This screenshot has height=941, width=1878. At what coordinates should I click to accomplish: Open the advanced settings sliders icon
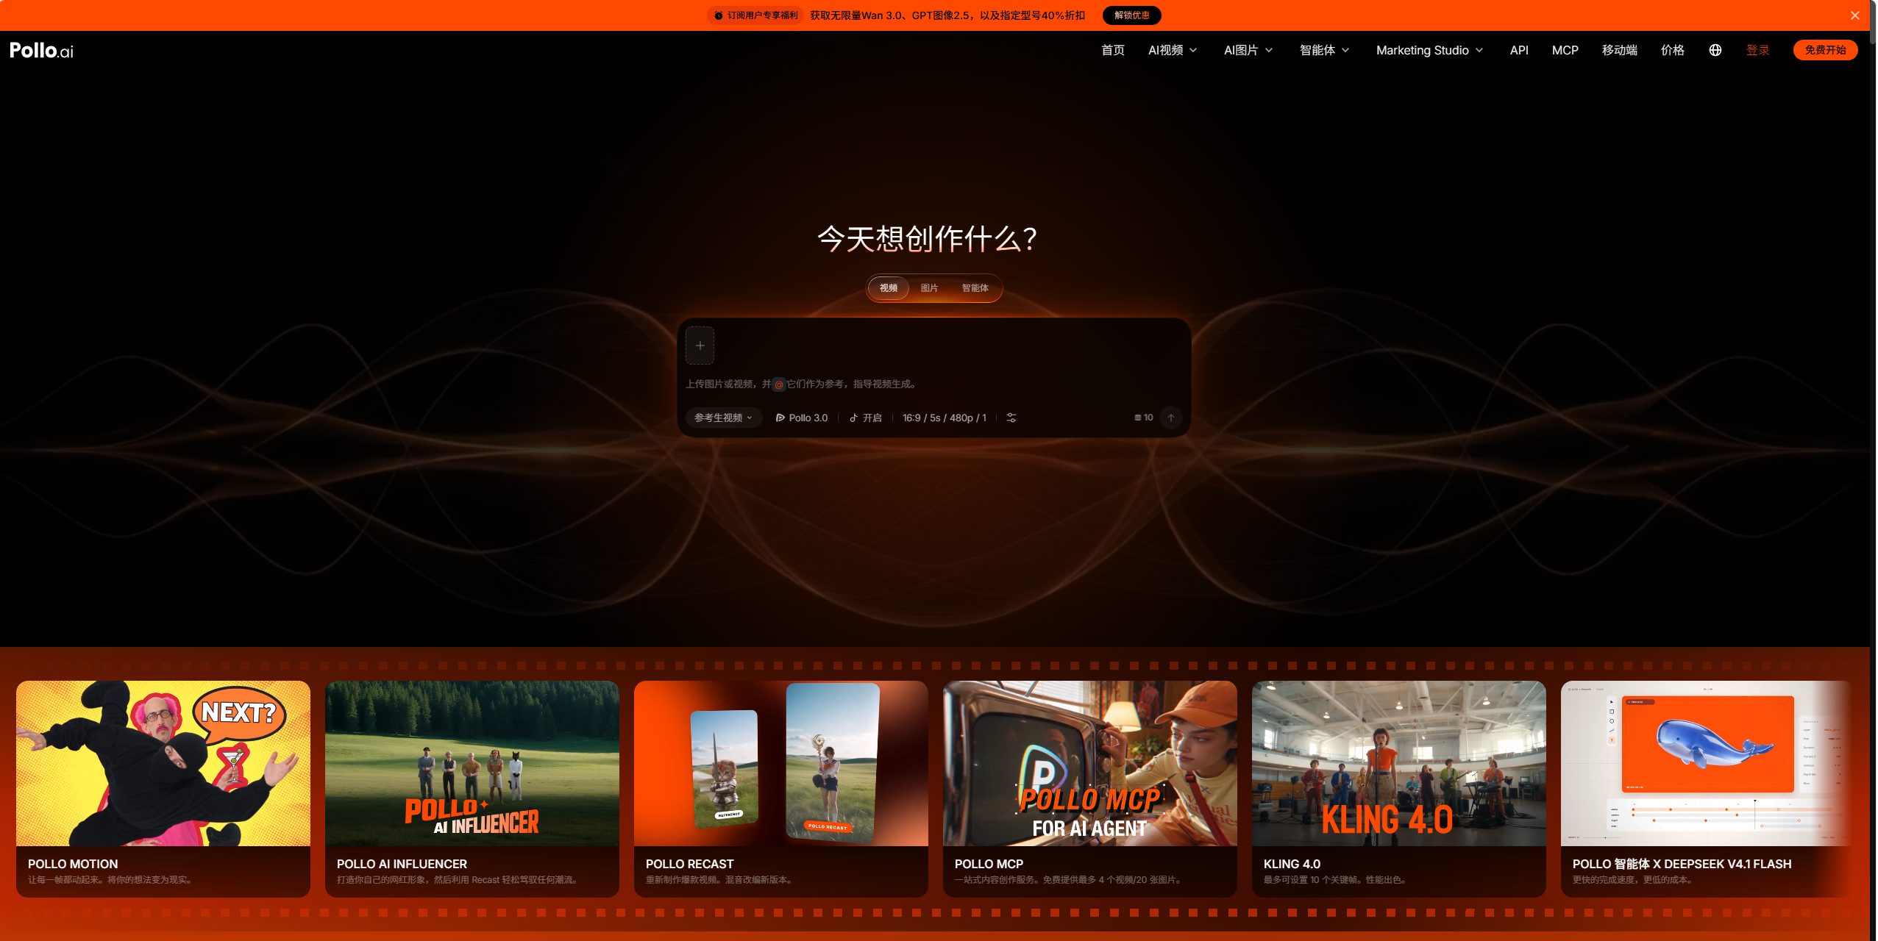point(1011,418)
